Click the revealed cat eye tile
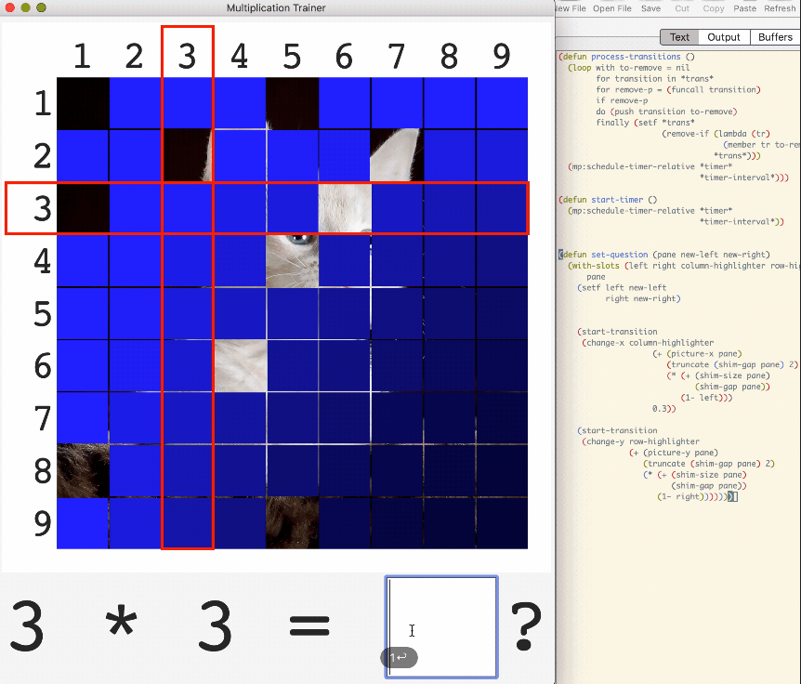 [292, 260]
